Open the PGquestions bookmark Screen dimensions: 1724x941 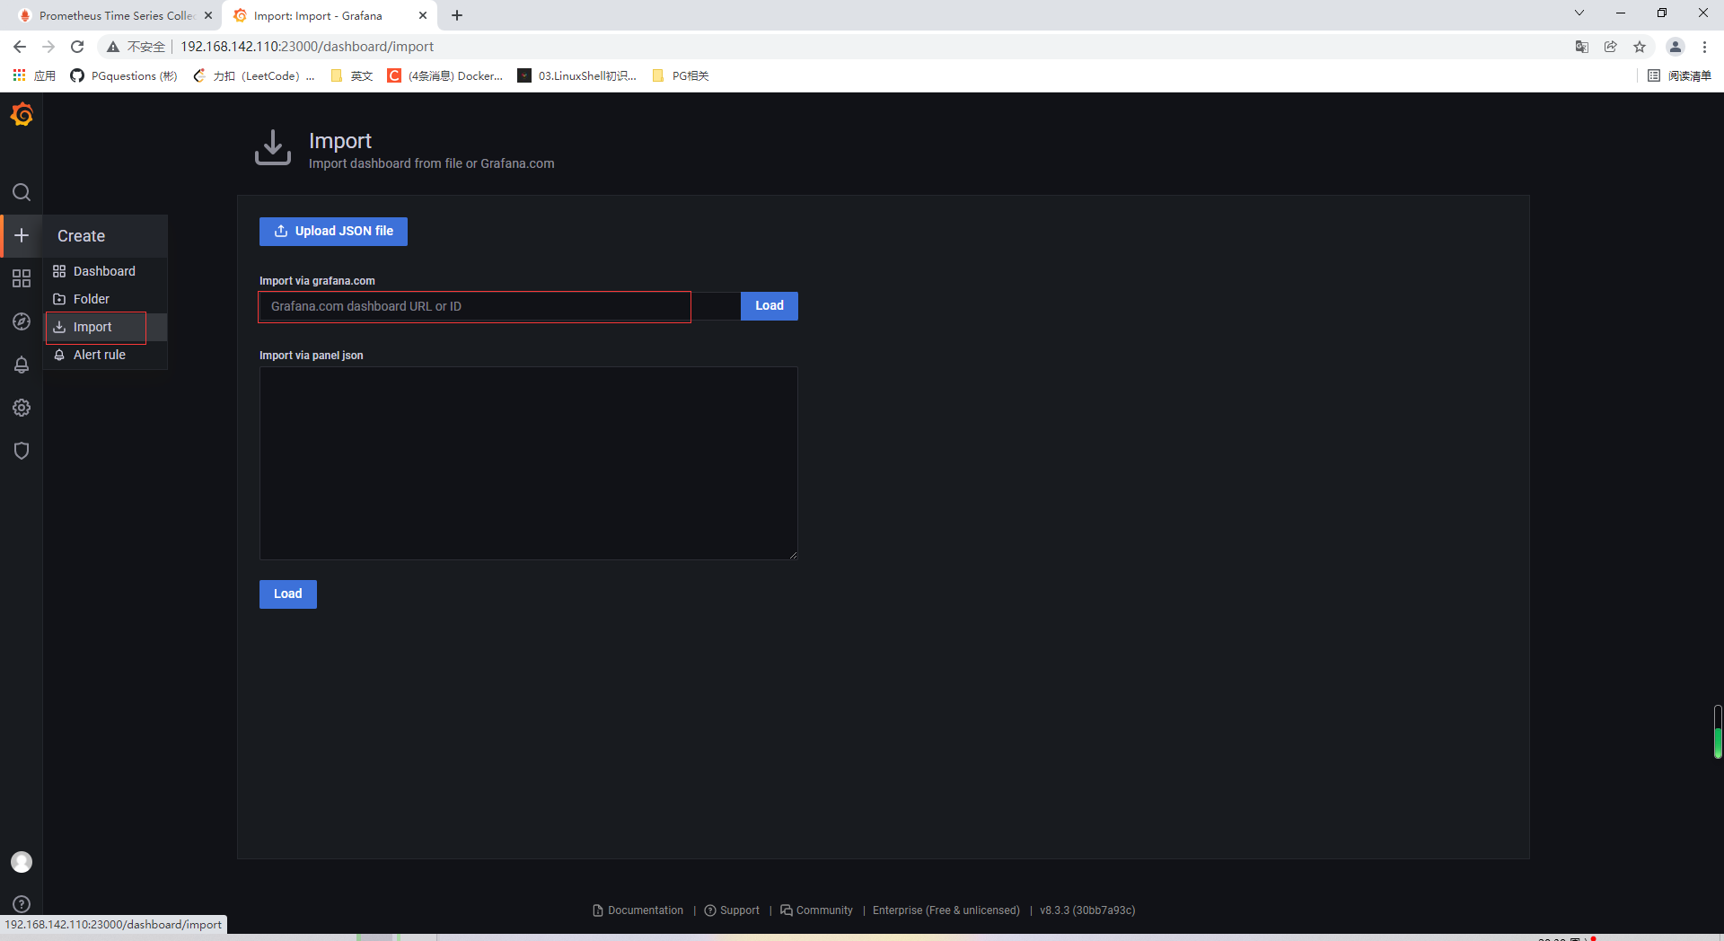124,76
